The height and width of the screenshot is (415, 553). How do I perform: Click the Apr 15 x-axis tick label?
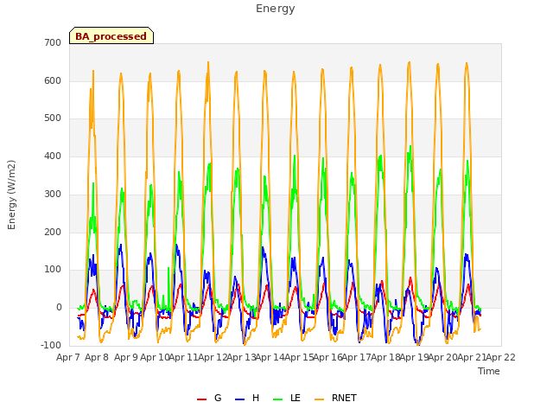point(299,357)
